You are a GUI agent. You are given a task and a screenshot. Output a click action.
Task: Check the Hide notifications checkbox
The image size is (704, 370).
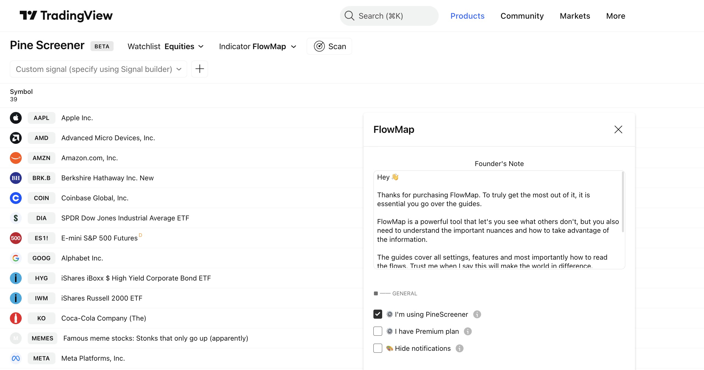[x=378, y=348]
